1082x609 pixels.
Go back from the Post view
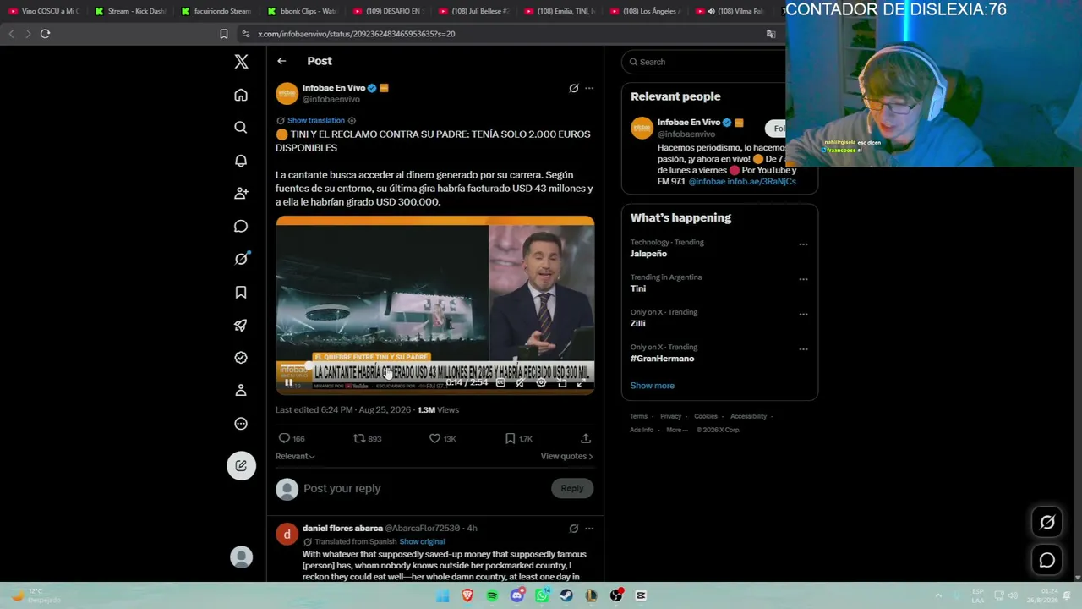[281, 61]
